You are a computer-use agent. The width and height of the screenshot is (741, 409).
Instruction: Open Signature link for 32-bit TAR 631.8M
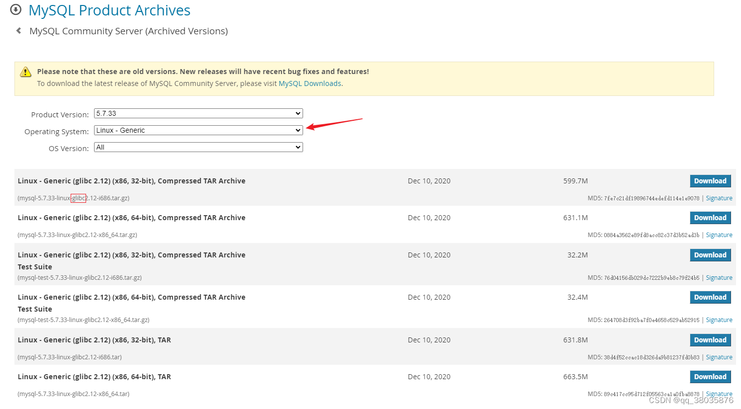pyautogui.click(x=719, y=357)
